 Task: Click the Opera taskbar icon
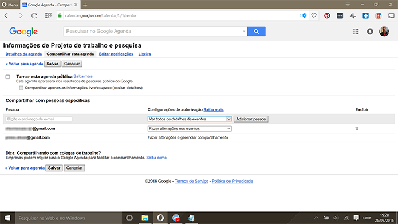pos(160,218)
